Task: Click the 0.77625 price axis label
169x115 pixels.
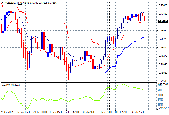Action: coord(163,5)
